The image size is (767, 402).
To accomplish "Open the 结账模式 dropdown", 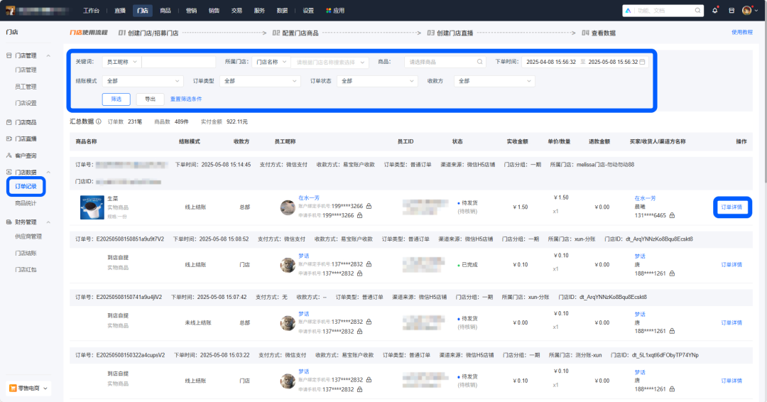I will pyautogui.click(x=143, y=81).
